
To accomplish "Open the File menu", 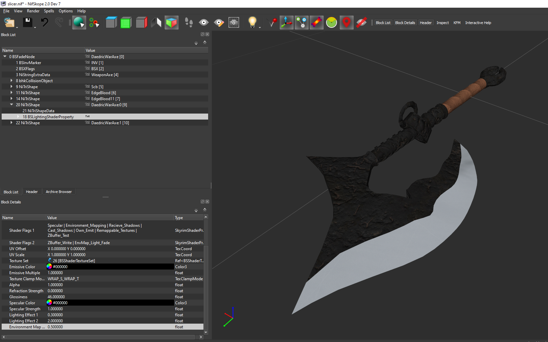I will (6, 11).
